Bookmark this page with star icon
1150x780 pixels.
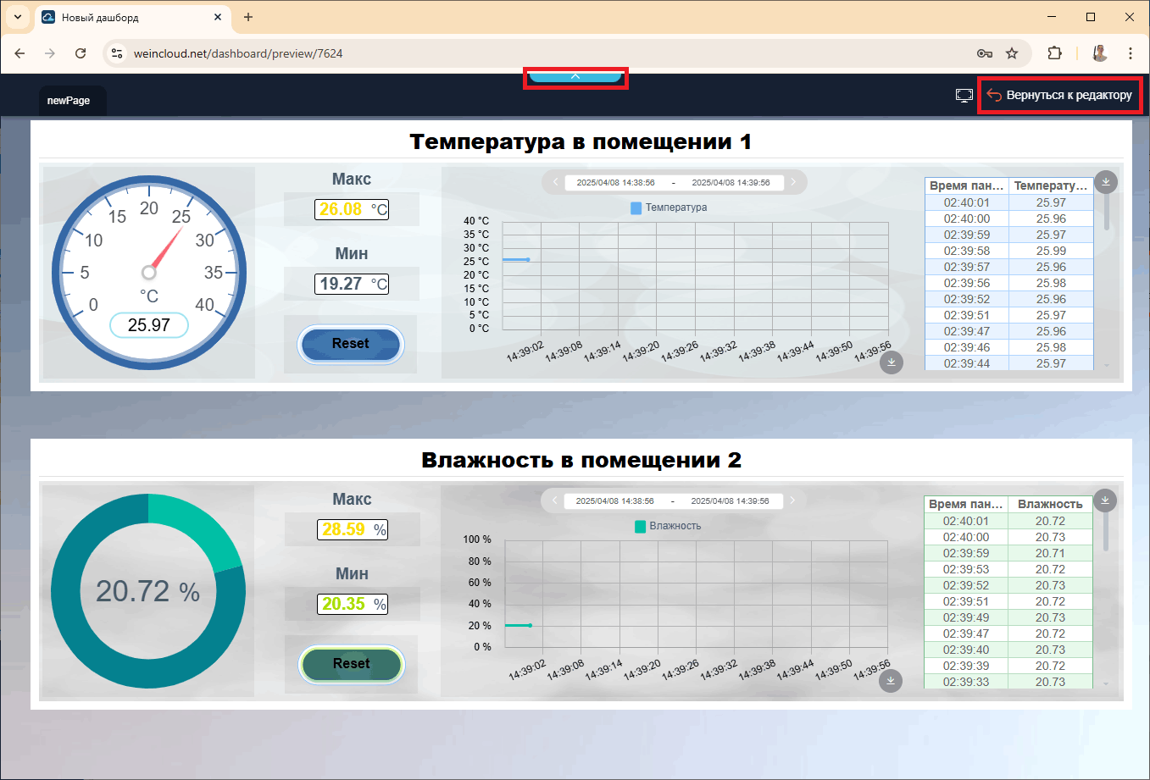point(1012,53)
